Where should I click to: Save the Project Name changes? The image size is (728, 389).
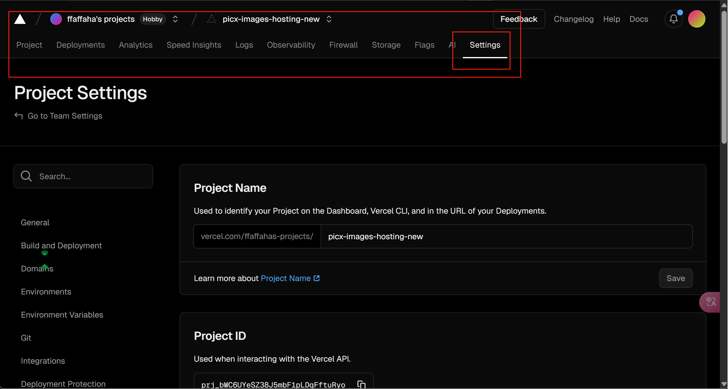click(x=675, y=278)
